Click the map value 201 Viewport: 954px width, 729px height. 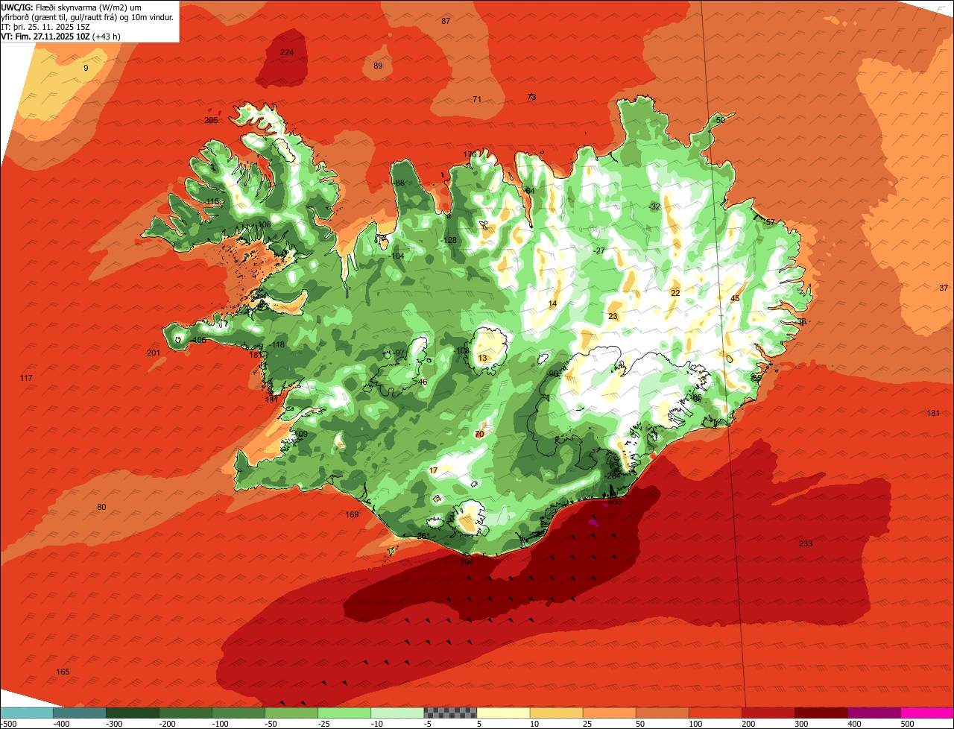click(154, 353)
